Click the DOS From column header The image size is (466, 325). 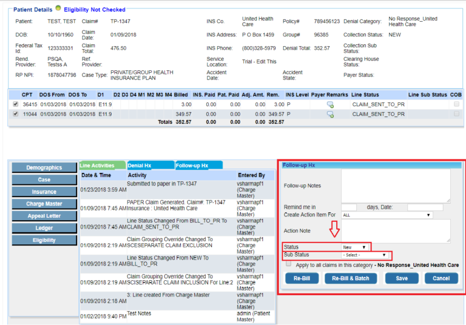[x=52, y=95]
